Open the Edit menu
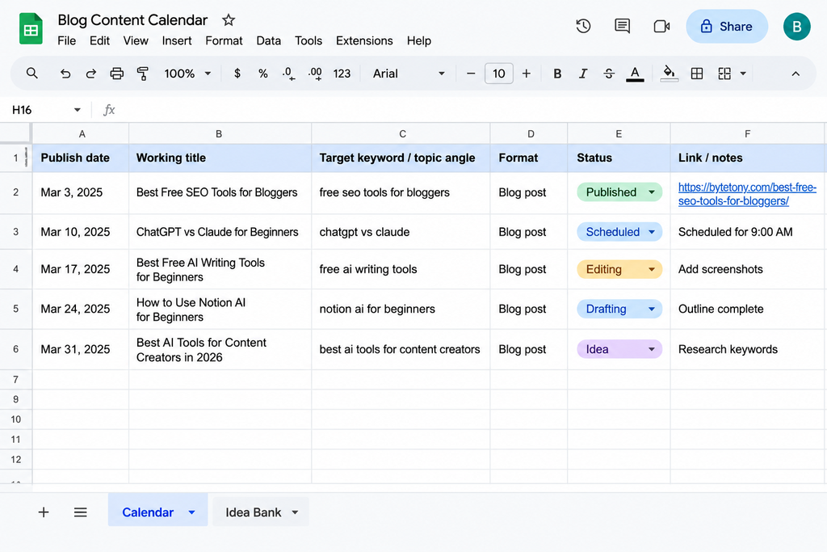This screenshot has width=827, height=552. click(99, 40)
